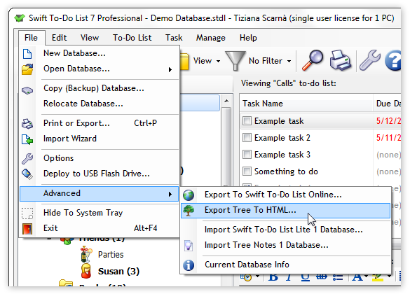Click the blue info icon for Current Database Info
The height and width of the screenshot is (294, 410).
[189, 265]
